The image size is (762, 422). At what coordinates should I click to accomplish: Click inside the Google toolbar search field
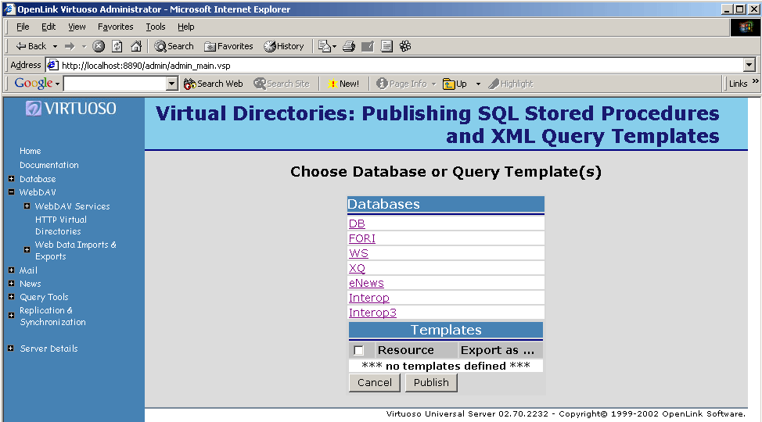click(x=114, y=84)
